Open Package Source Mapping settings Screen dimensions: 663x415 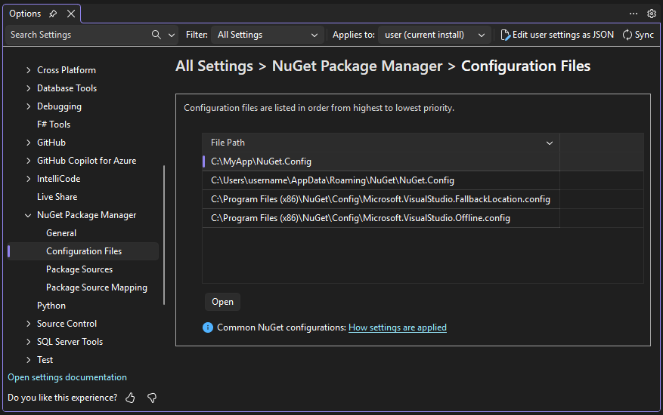97,287
